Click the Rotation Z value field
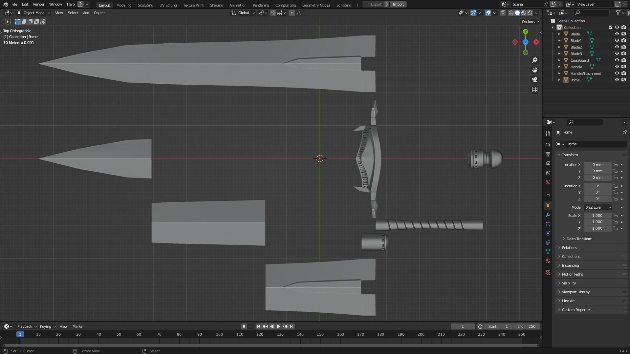Screen dimensions: 630x354 coord(597,199)
